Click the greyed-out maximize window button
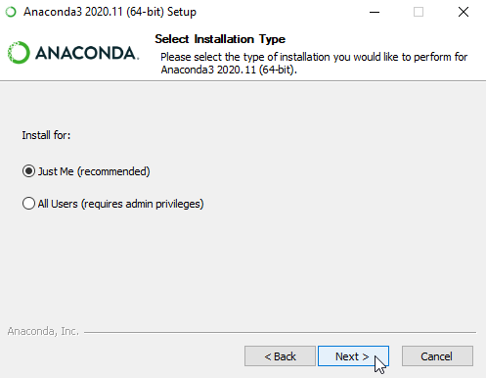The height and width of the screenshot is (378, 486). click(419, 12)
